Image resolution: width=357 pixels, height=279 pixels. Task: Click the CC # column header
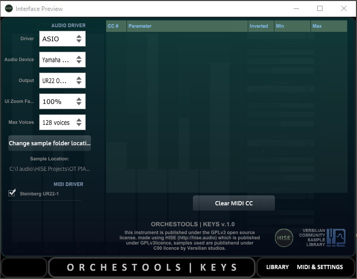click(116, 26)
